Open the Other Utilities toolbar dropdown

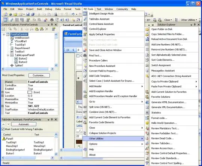click(189, 20)
